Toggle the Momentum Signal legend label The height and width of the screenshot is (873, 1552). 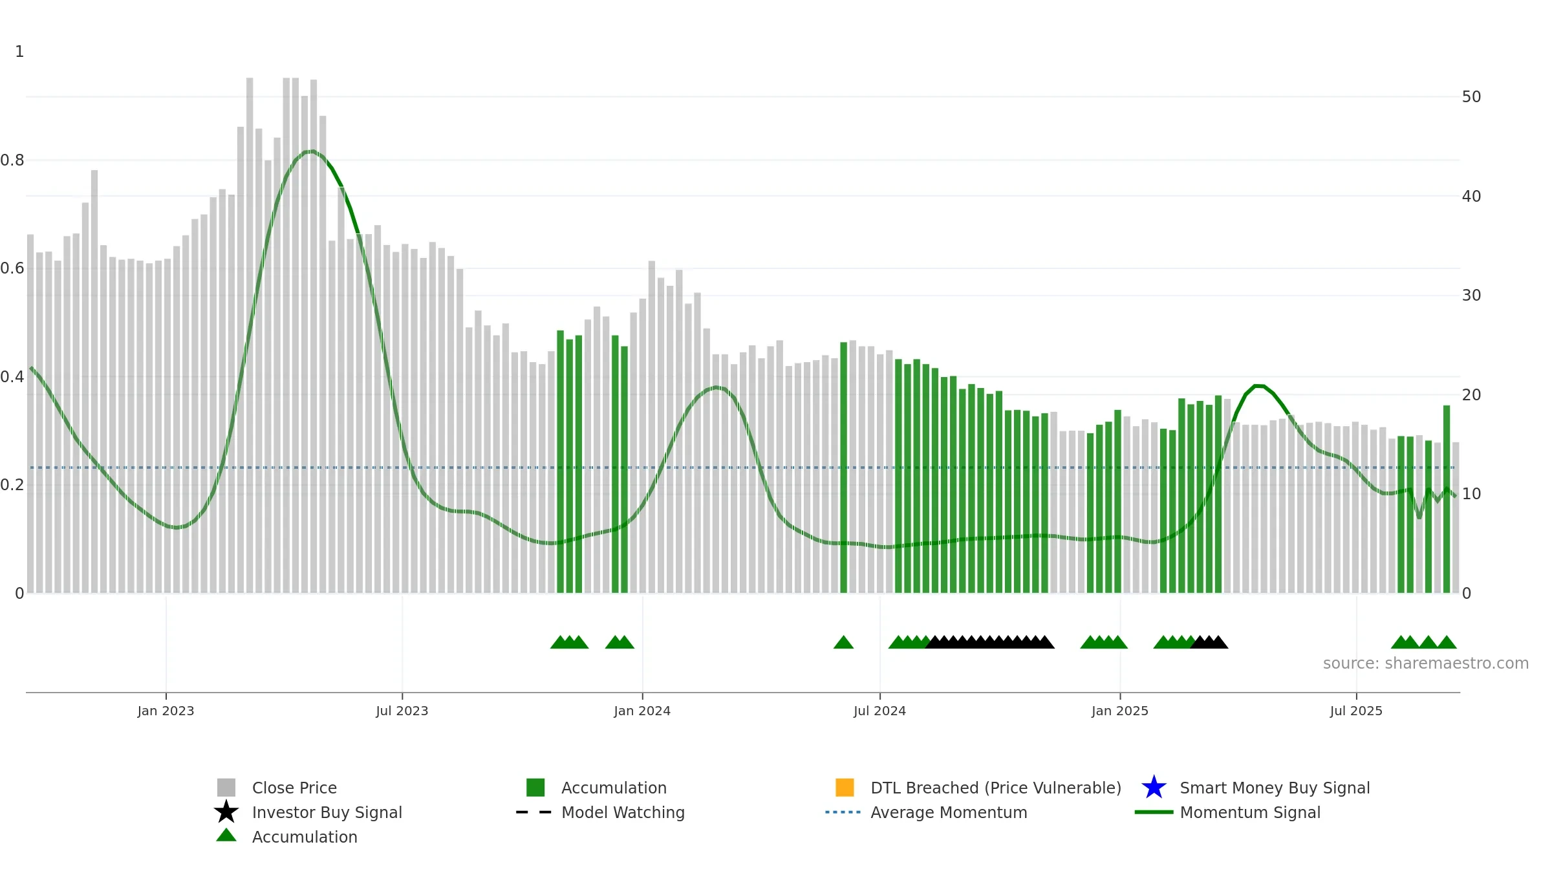pos(1250,812)
